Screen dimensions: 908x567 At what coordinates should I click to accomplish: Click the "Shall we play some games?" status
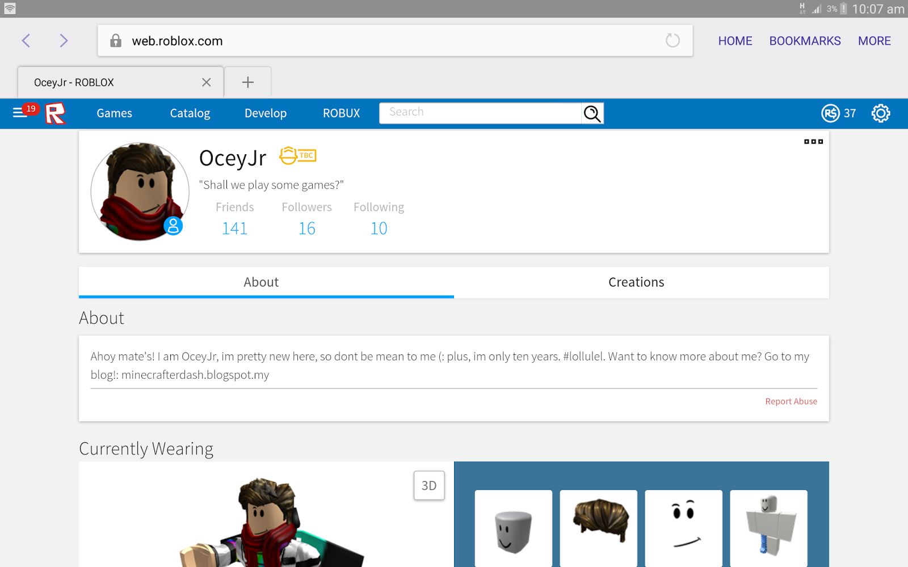tap(271, 185)
